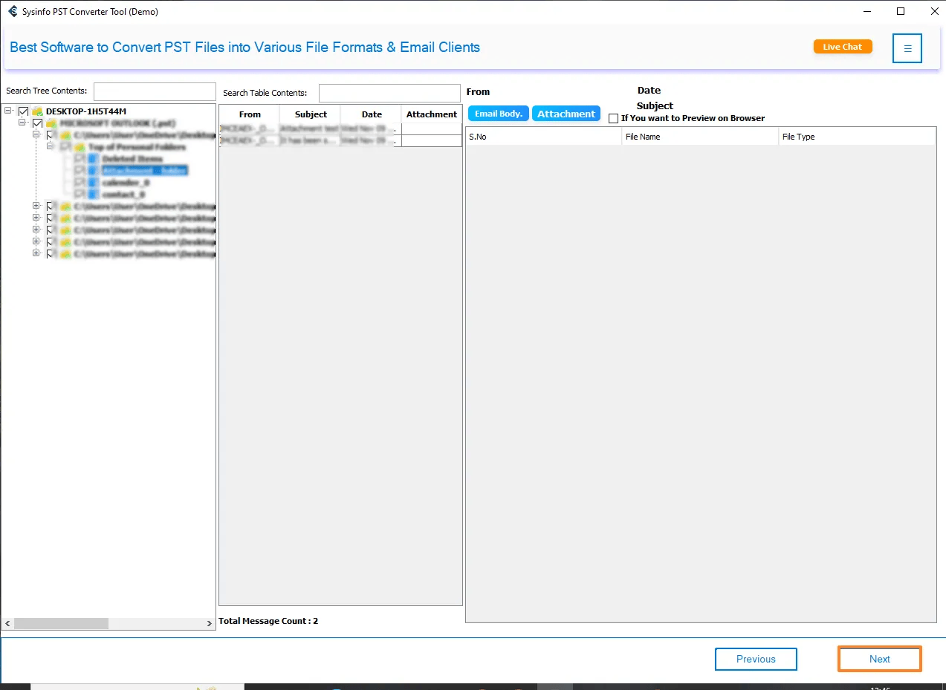Expand the last collapsed PST path node
Image resolution: width=946 pixels, height=690 pixels.
pyautogui.click(x=36, y=253)
